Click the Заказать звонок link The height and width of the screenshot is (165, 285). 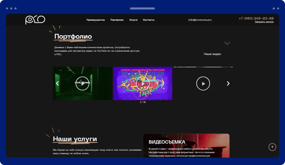coord(264,22)
